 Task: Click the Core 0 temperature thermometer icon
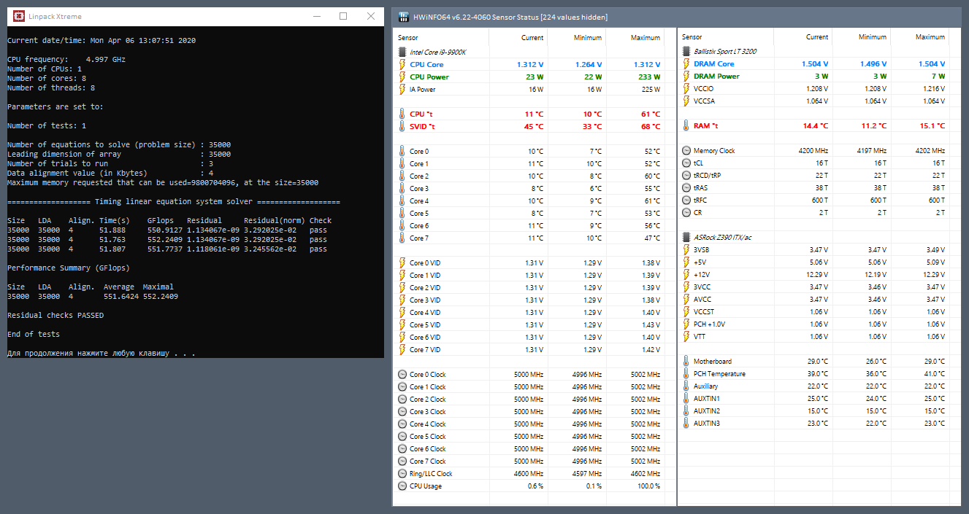[402, 151]
